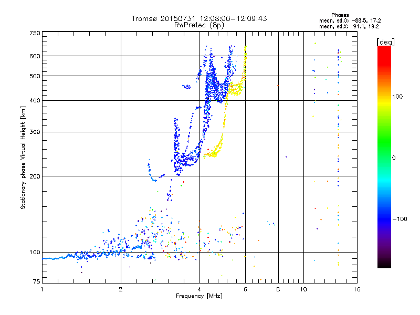Click the colorbar tick label '-100'
Viewport: 420px width, 315px height.
pyautogui.click(x=400, y=219)
